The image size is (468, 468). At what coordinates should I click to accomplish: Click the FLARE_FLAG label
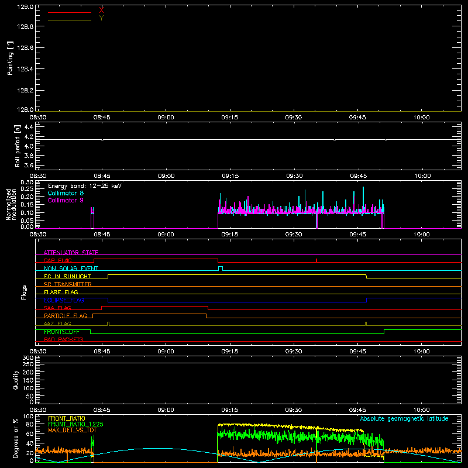click(61, 292)
